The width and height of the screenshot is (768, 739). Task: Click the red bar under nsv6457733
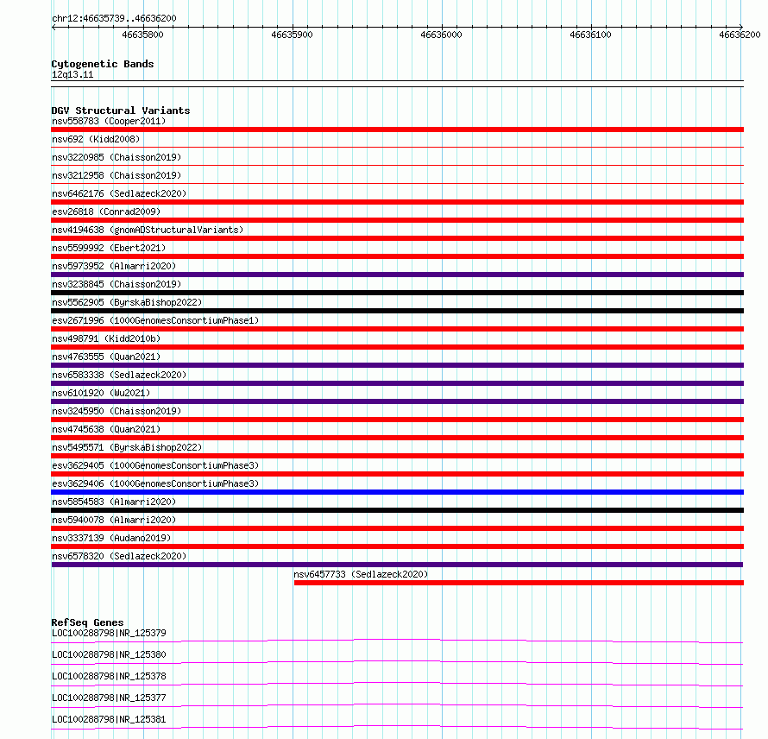point(519,583)
